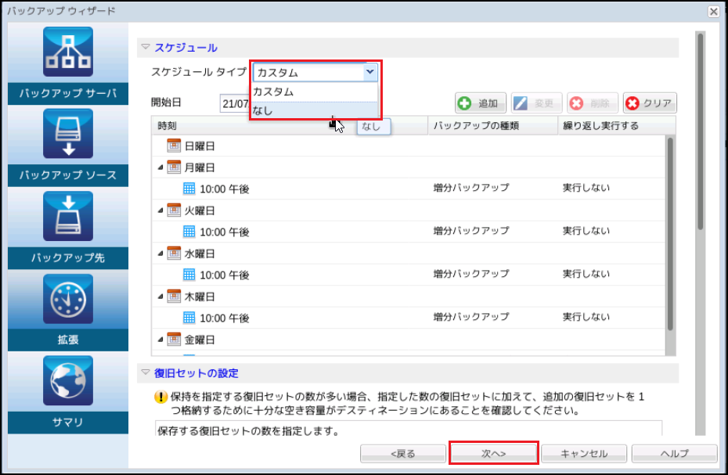Image resolution: width=728 pixels, height=475 pixels.
Task: Click schedule grid icon under 月曜日
Action: pyautogui.click(x=189, y=189)
